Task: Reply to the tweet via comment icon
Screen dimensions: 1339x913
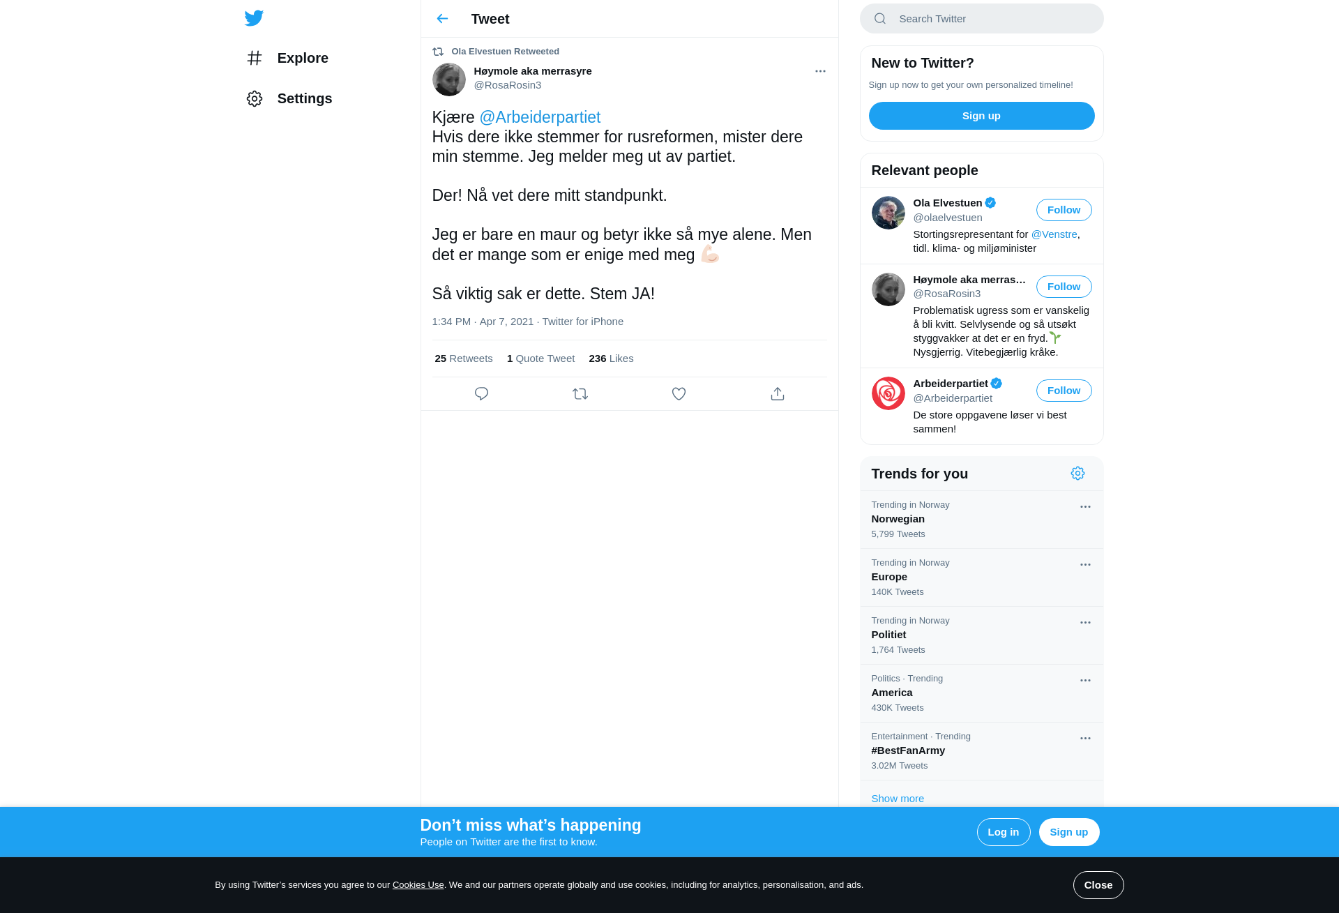Action: 481,394
